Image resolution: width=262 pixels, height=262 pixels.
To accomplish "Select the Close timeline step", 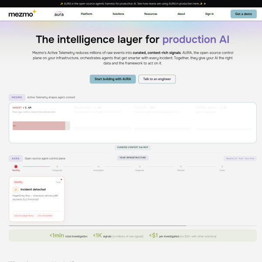I will click(222, 169).
